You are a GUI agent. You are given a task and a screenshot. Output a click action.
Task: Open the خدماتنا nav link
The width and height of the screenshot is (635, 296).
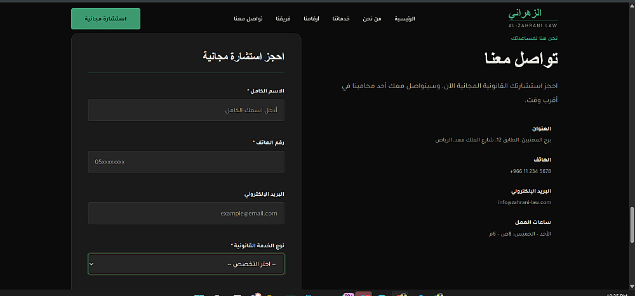tap(341, 18)
